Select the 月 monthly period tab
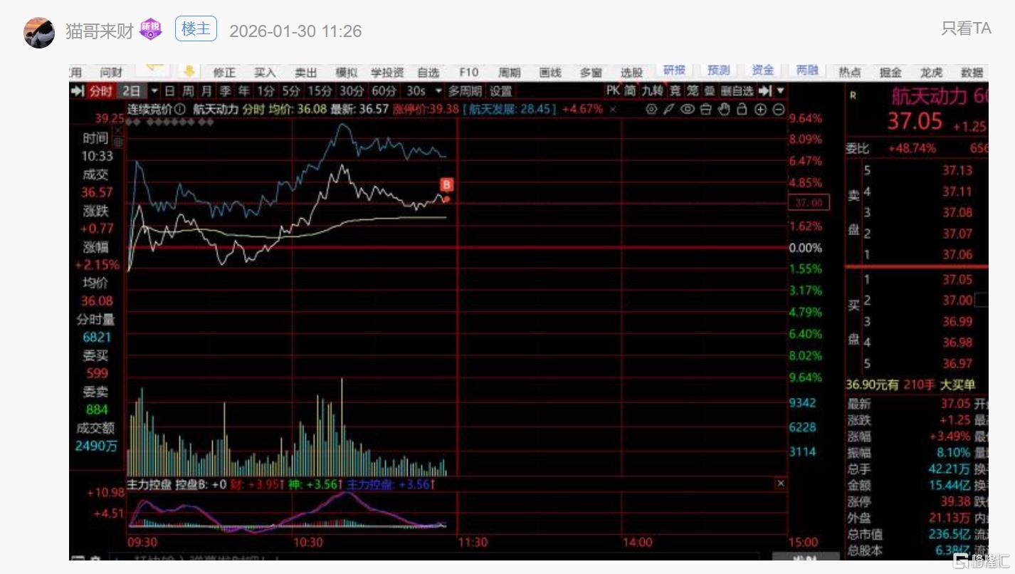1015x574 pixels. tap(206, 91)
